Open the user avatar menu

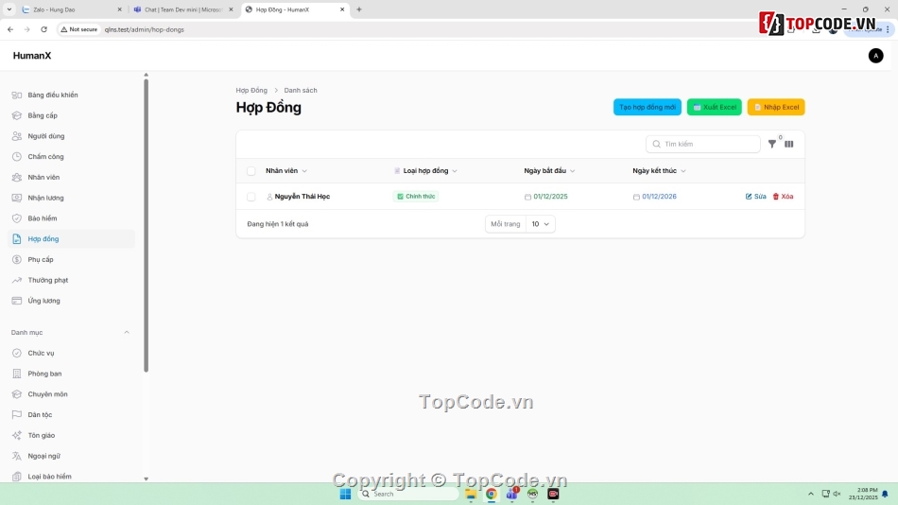(x=875, y=56)
